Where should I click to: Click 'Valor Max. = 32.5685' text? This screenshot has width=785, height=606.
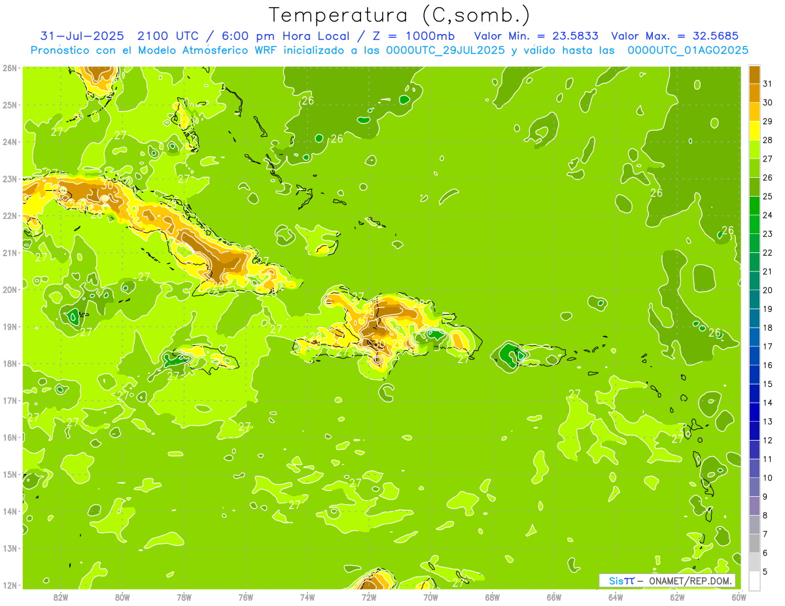(x=675, y=36)
